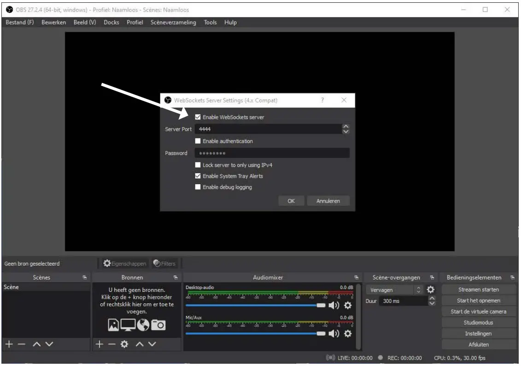Pop out the Scène-overgangen dock

click(432, 277)
